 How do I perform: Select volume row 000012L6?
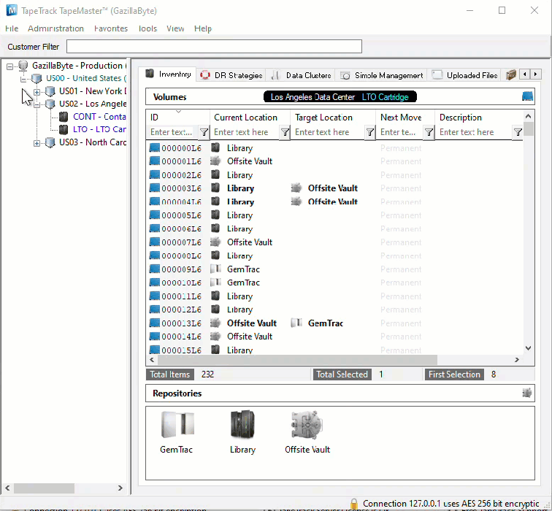coord(334,310)
